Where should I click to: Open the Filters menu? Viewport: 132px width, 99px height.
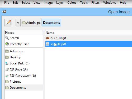95,3
